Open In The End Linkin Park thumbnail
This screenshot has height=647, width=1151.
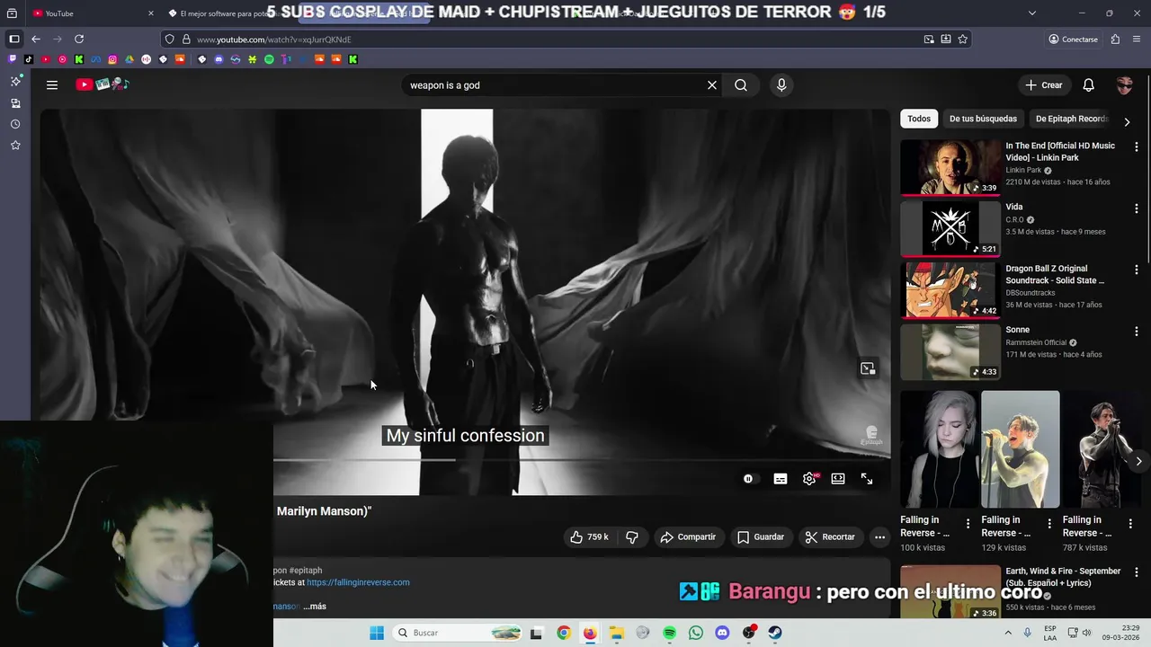click(950, 167)
